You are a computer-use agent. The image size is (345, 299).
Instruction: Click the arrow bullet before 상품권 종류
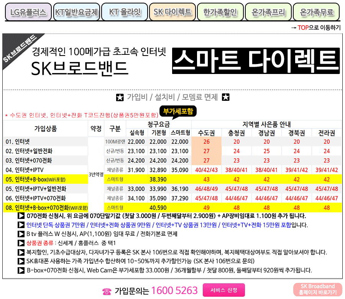pos(21,243)
